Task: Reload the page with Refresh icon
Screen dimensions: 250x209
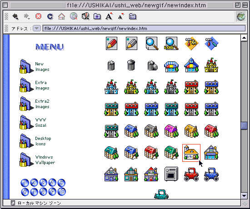Action: (50, 16)
